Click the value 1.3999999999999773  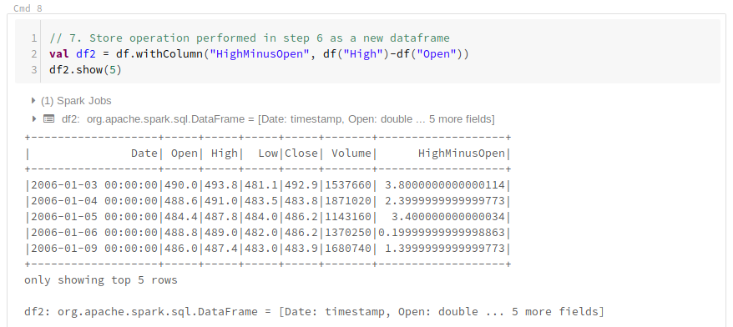coord(445,249)
